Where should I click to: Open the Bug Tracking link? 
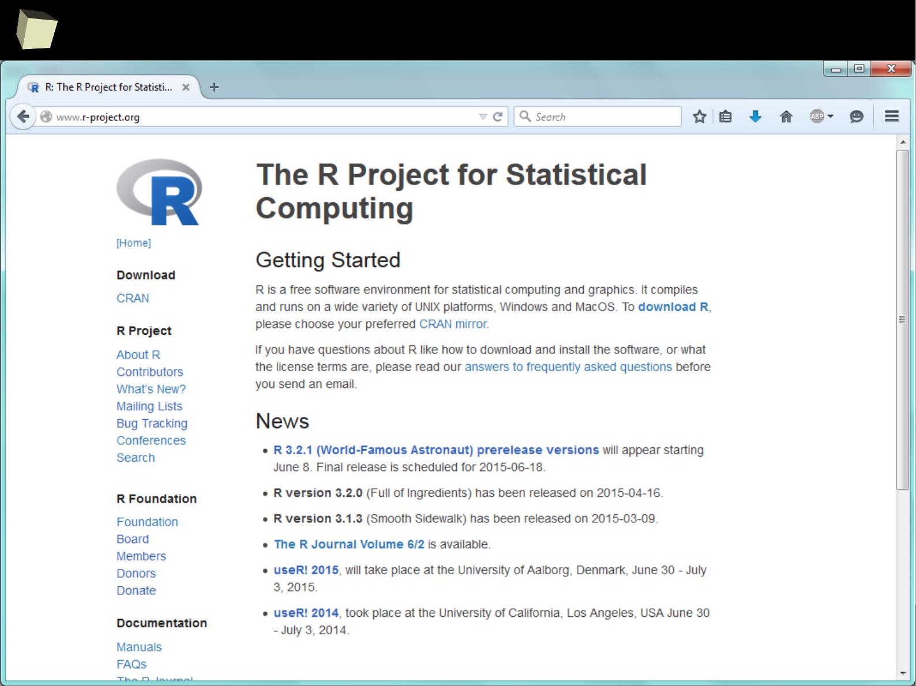(152, 423)
